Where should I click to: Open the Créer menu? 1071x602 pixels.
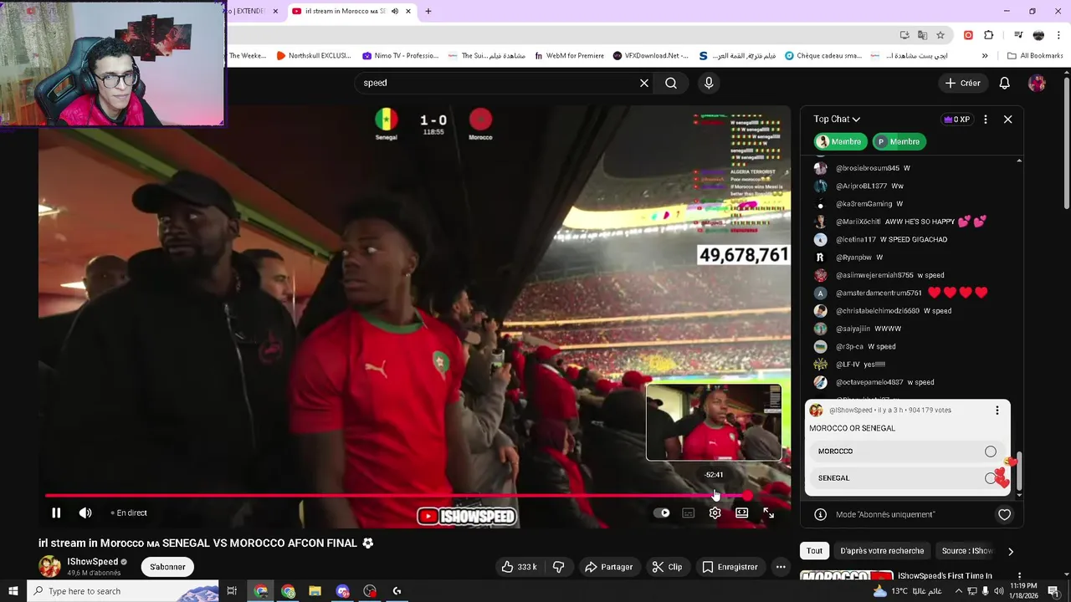(962, 83)
